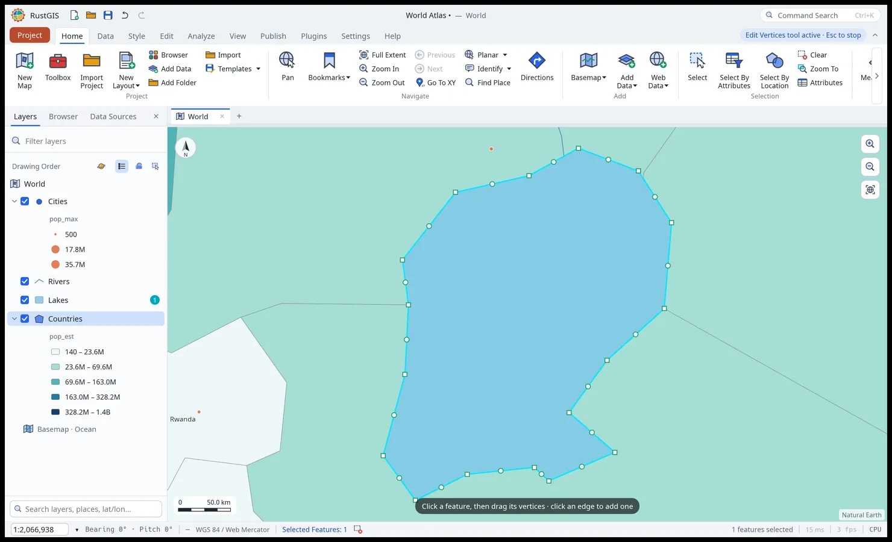Open the Identify dropdown arrow
Image resolution: width=892 pixels, height=542 pixels.
(x=509, y=69)
